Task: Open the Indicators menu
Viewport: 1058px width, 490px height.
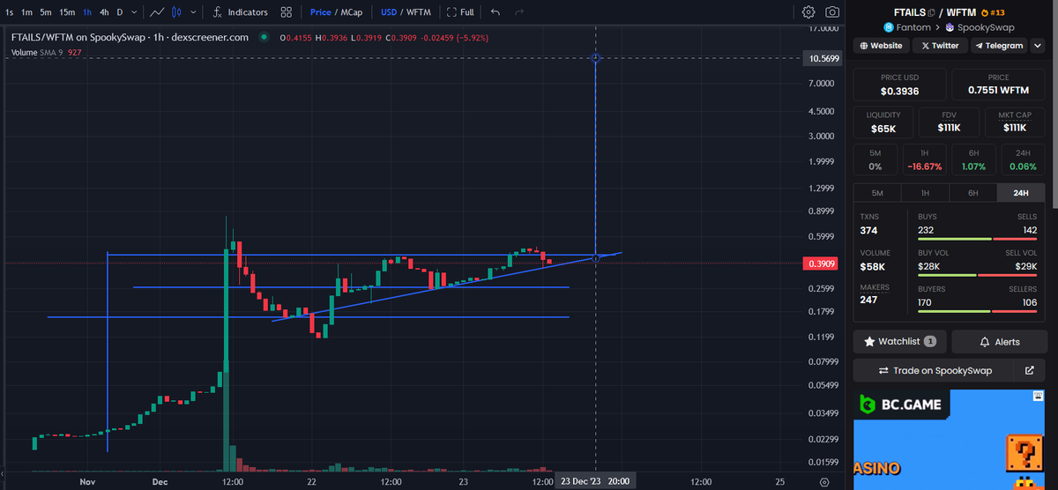Action: [x=240, y=12]
